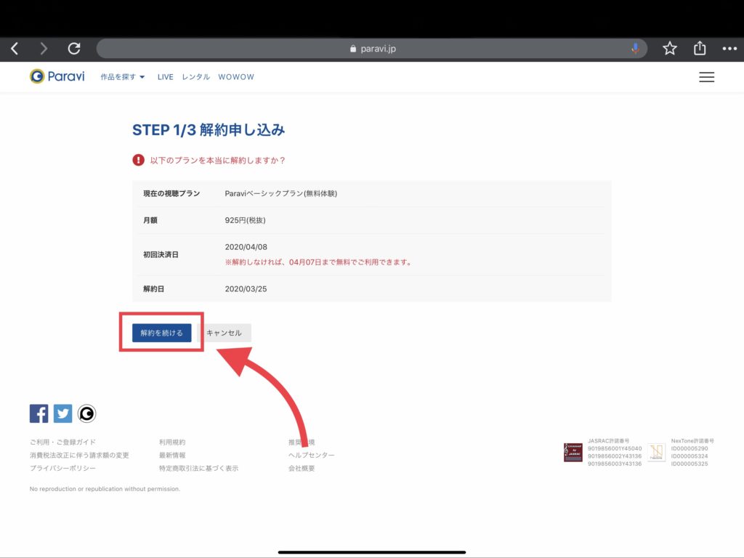Image resolution: width=744 pixels, height=558 pixels.
Task: Click the 解約日 row label
Action: click(154, 289)
